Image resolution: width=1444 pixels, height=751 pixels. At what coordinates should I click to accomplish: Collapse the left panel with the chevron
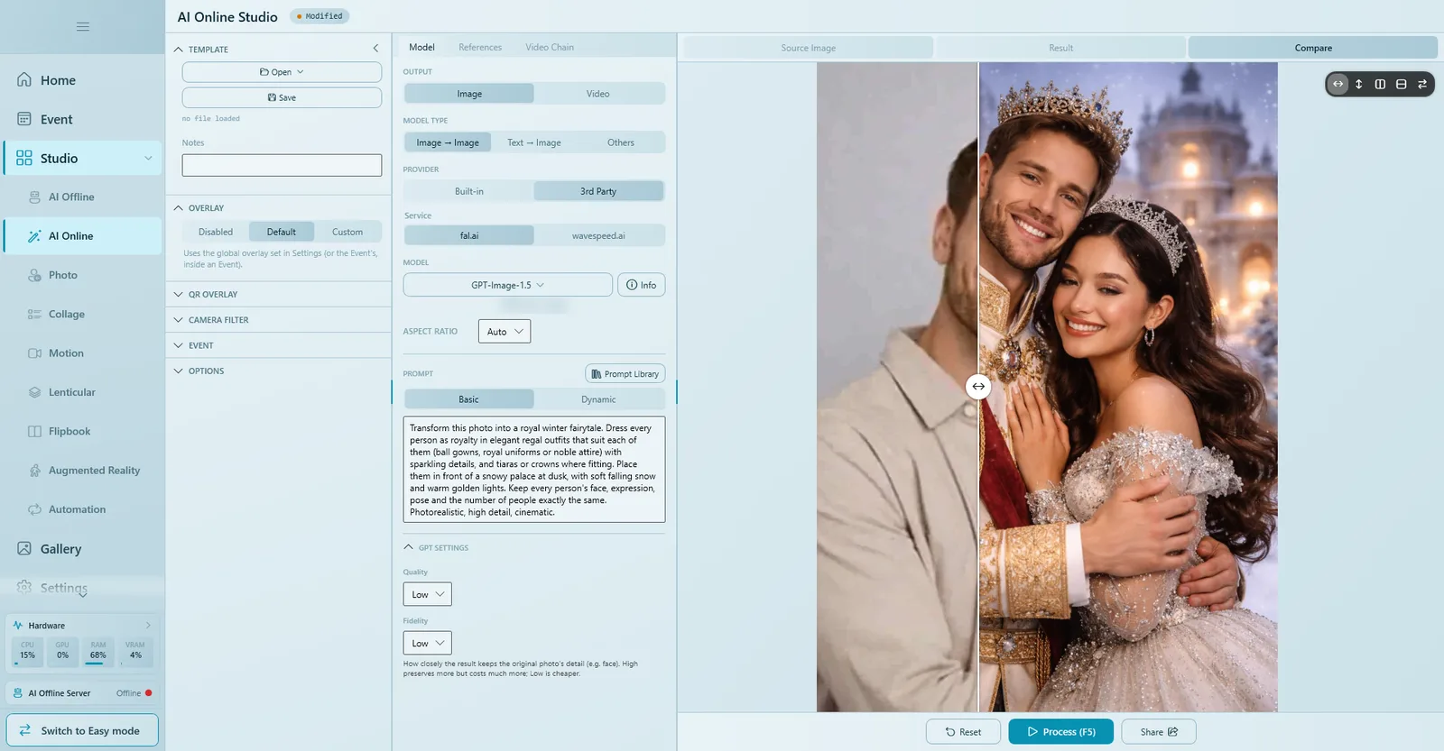tap(375, 49)
